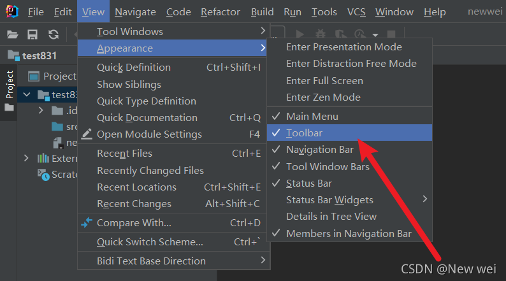The width and height of the screenshot is (506, 281).
Task: Click the Debug bug icon
Action: coord(320,34)
